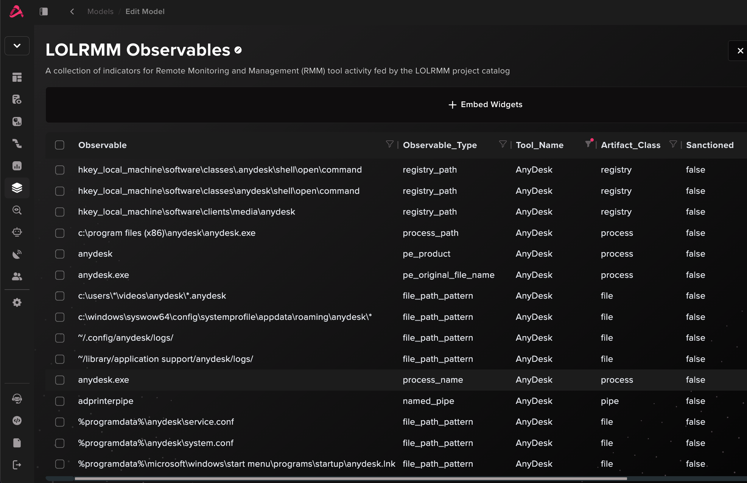
Task: Click the Observable column header
Action: coord(103,145)
